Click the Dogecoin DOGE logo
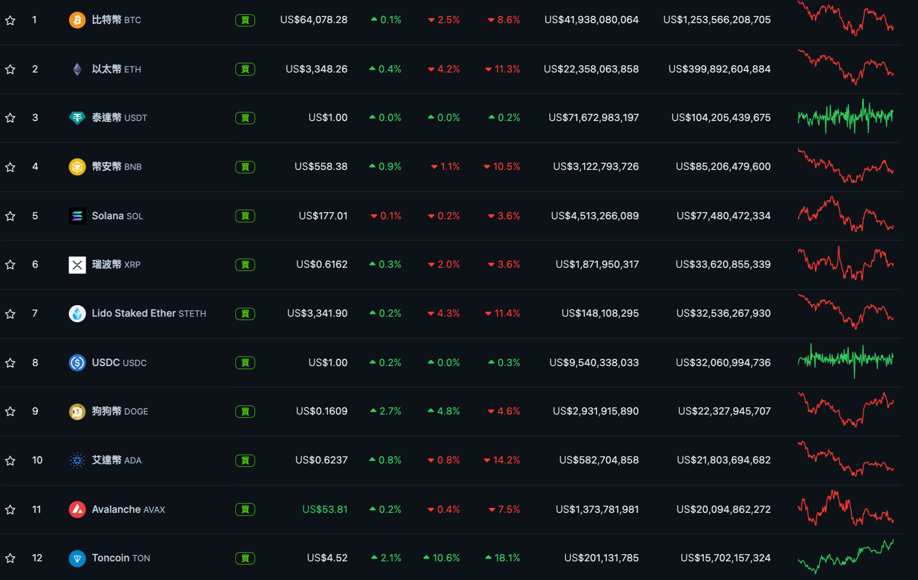 pyautogui.click(x=77, y=411)
